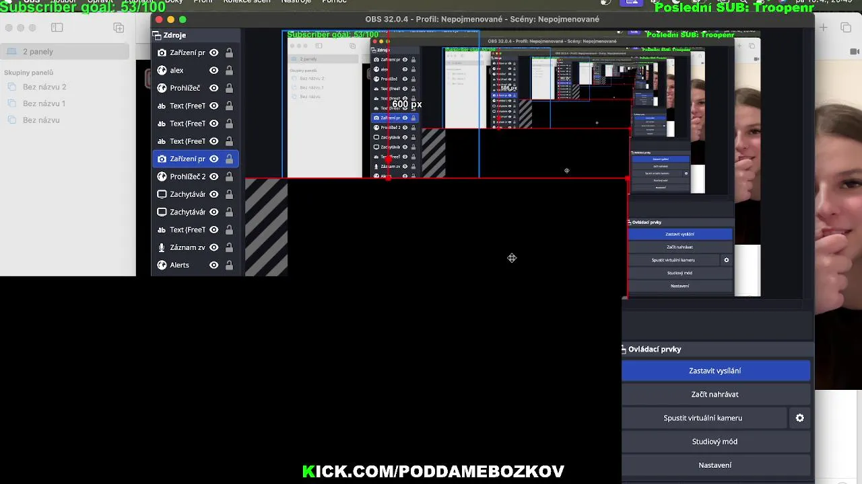Click the globe icon beside Prohlížeč 2
The width and height of the screenshot is (862, 484).
[x=162, y=176]
